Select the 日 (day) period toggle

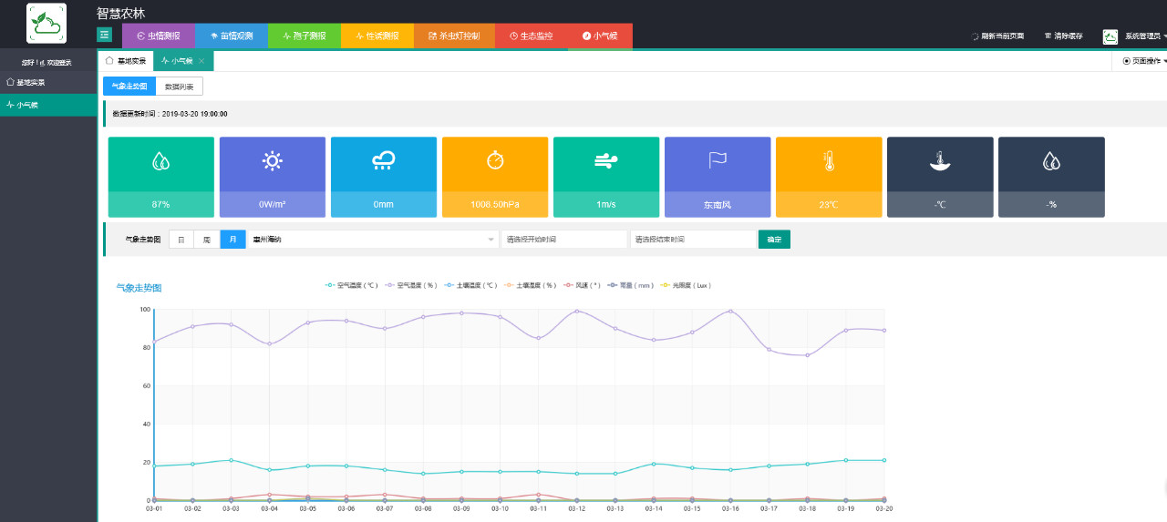coord(181,240)
